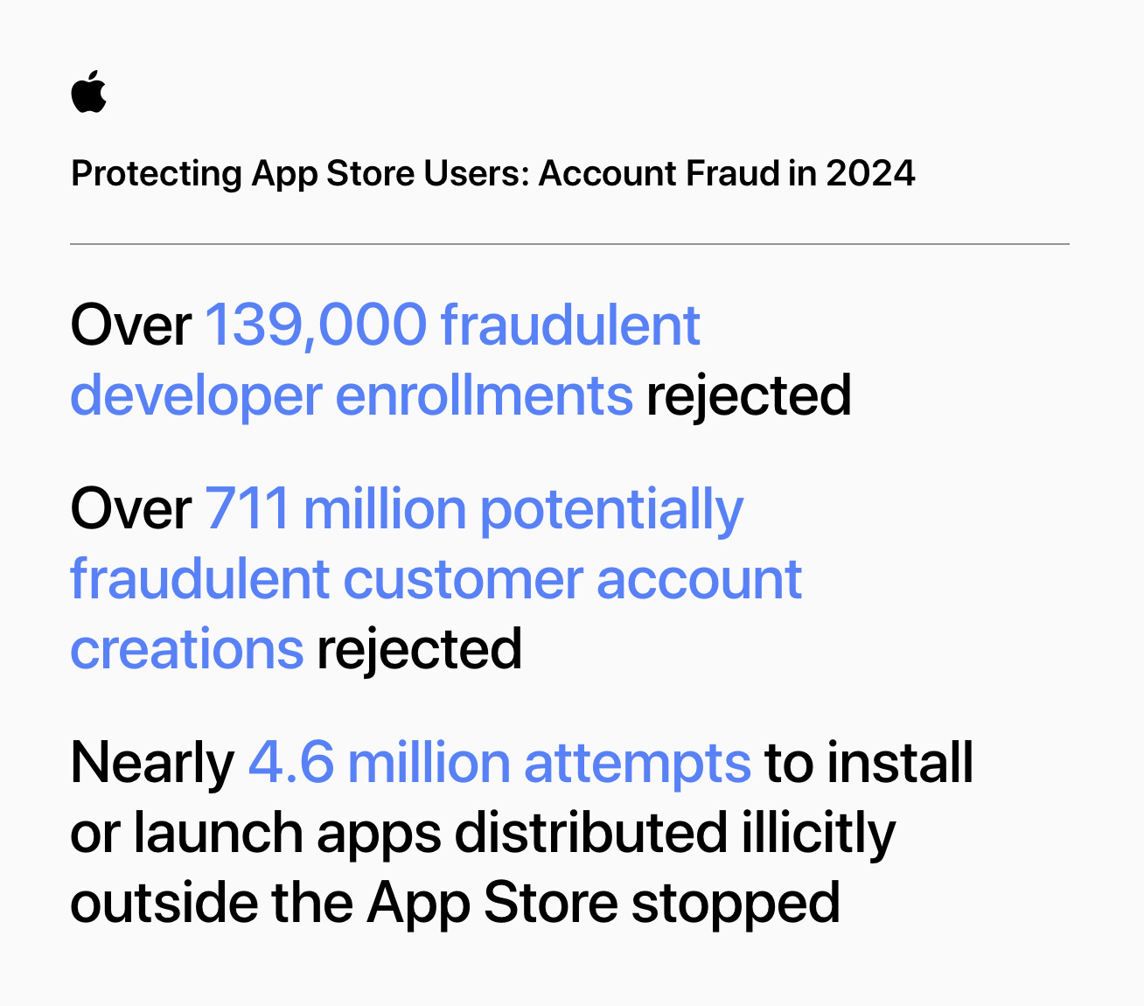The height and width of the screenshot is (1006, 1144).
Task: Click the blue "fraudulent customer account" line
Action: (x=436, y=579)
